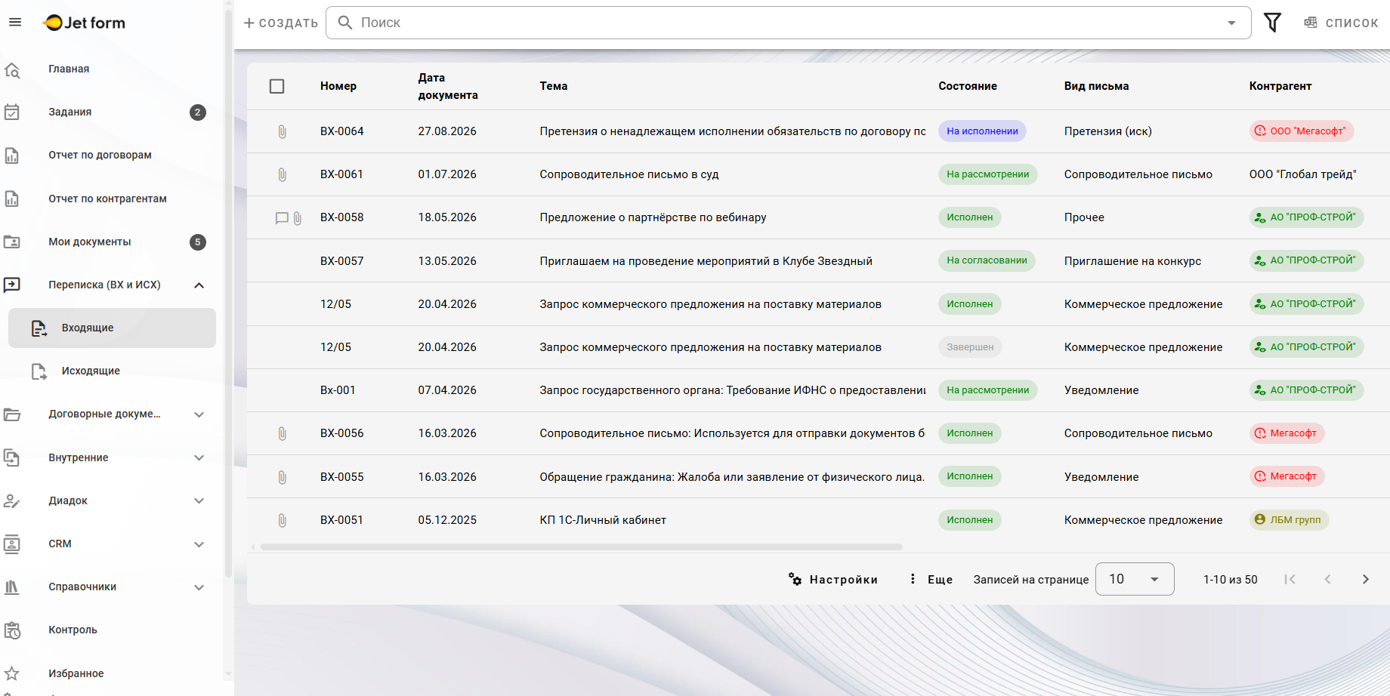Image resolution: width=1390 pixels, height=696 pixels.
Task: Click the paperclip icon for ВХ-0051
Action: click(x=282, y=520)
